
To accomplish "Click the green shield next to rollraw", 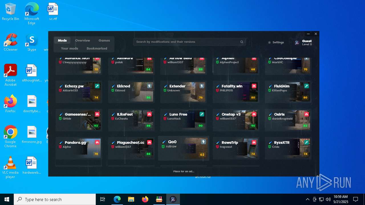I will [163, 147].
